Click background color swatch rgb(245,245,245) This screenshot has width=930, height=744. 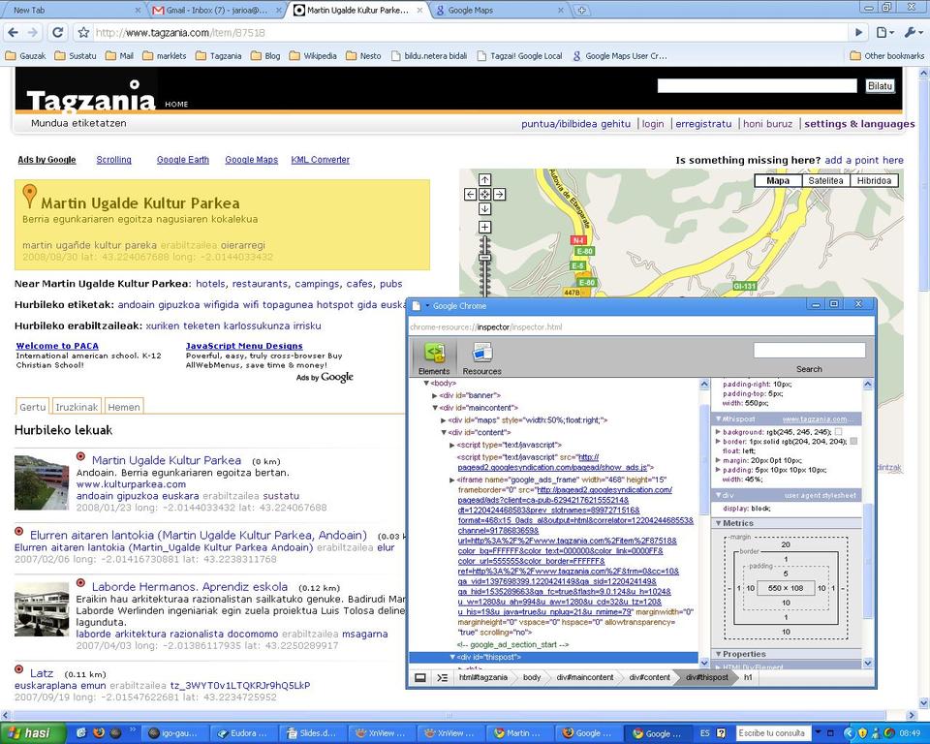pos(838,432)
